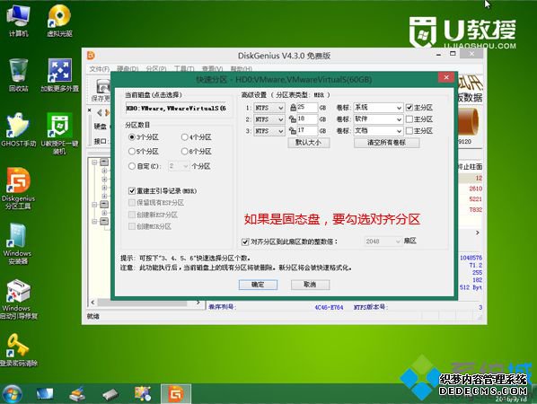Close the 快速分区 dialog

(446, 77)
